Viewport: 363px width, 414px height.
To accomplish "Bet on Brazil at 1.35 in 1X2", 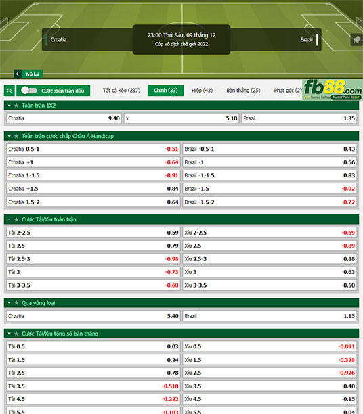I will 299,118.
